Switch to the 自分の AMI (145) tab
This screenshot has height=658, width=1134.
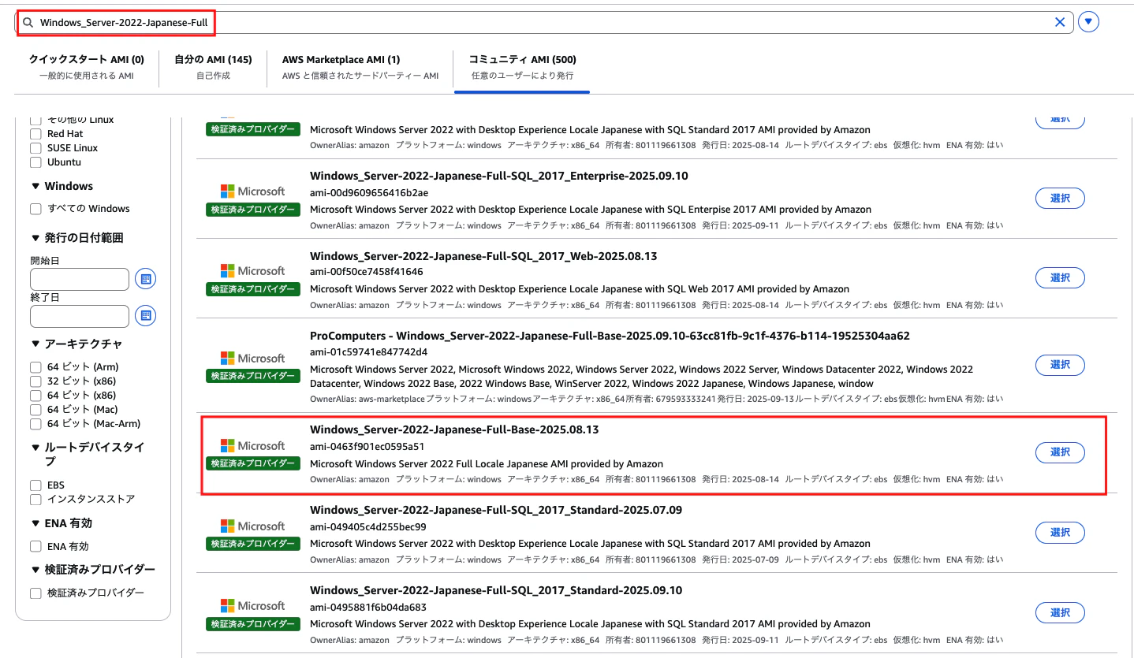213,67
